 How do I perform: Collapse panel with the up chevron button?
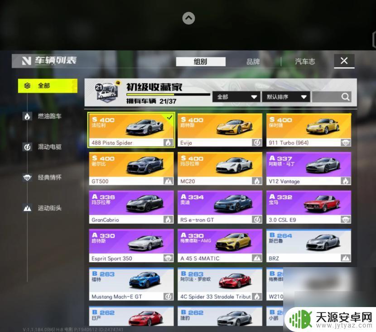pyautogui.click(x=188, y=18)
